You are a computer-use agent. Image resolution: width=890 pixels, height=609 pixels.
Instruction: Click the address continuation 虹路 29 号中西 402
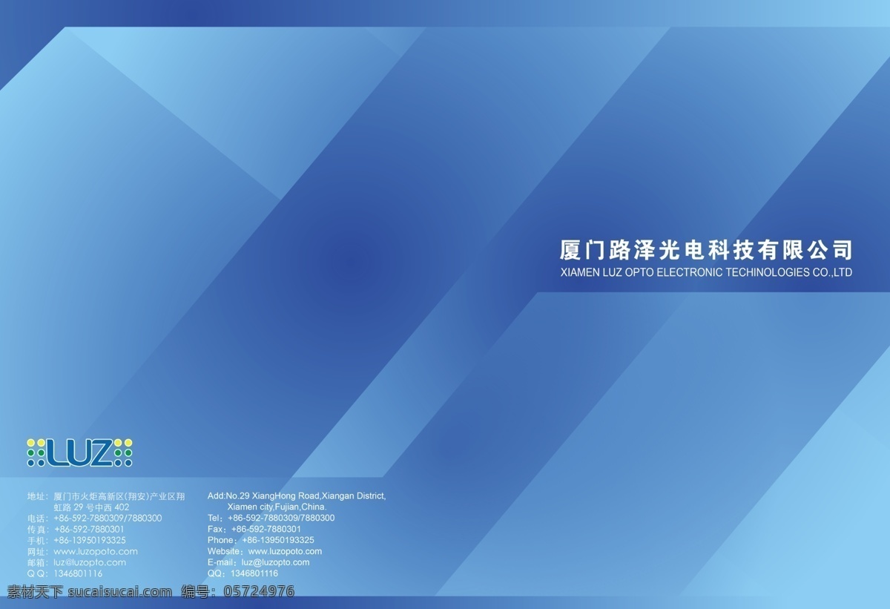(92, 507)
